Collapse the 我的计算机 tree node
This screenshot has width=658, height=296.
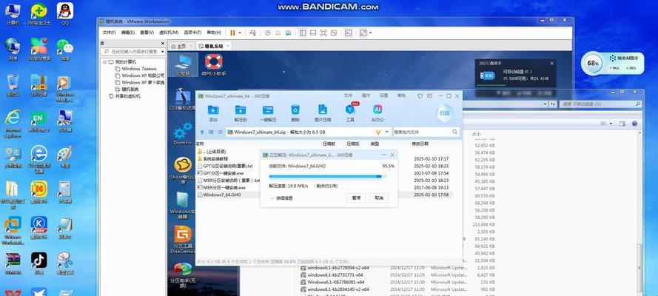pos(104,62)
